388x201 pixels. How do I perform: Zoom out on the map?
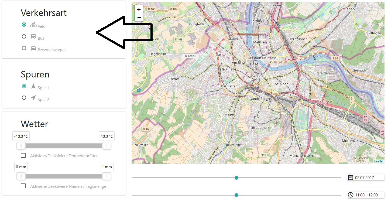[x=139, y=18]
